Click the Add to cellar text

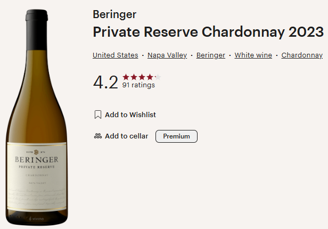click(127, 136)
